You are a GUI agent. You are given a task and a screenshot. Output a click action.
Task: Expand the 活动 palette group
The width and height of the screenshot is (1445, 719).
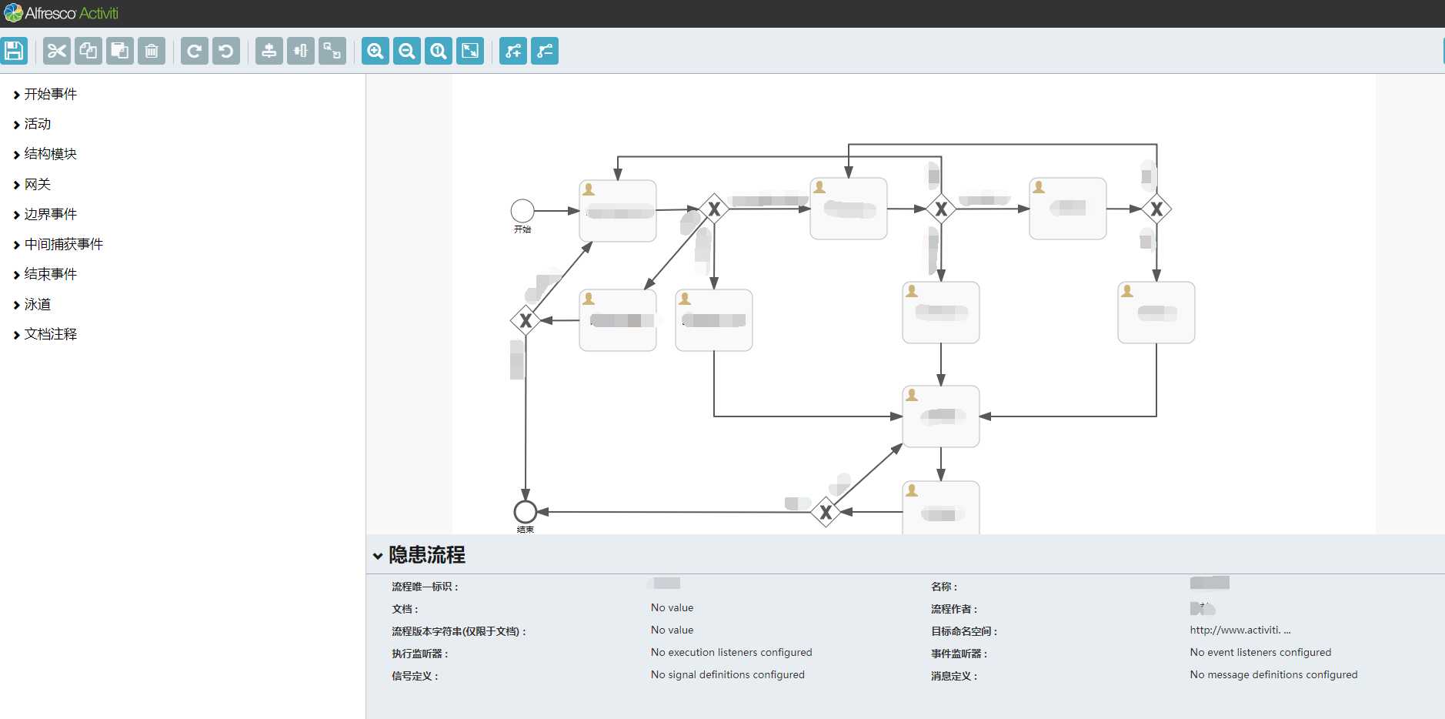click(x=32, y=124)
